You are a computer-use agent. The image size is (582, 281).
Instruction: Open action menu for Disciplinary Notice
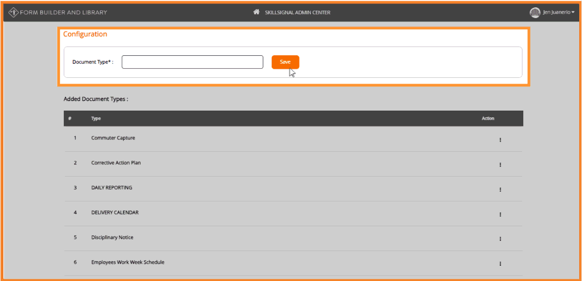pyautogui.click(x=500, y=239)
